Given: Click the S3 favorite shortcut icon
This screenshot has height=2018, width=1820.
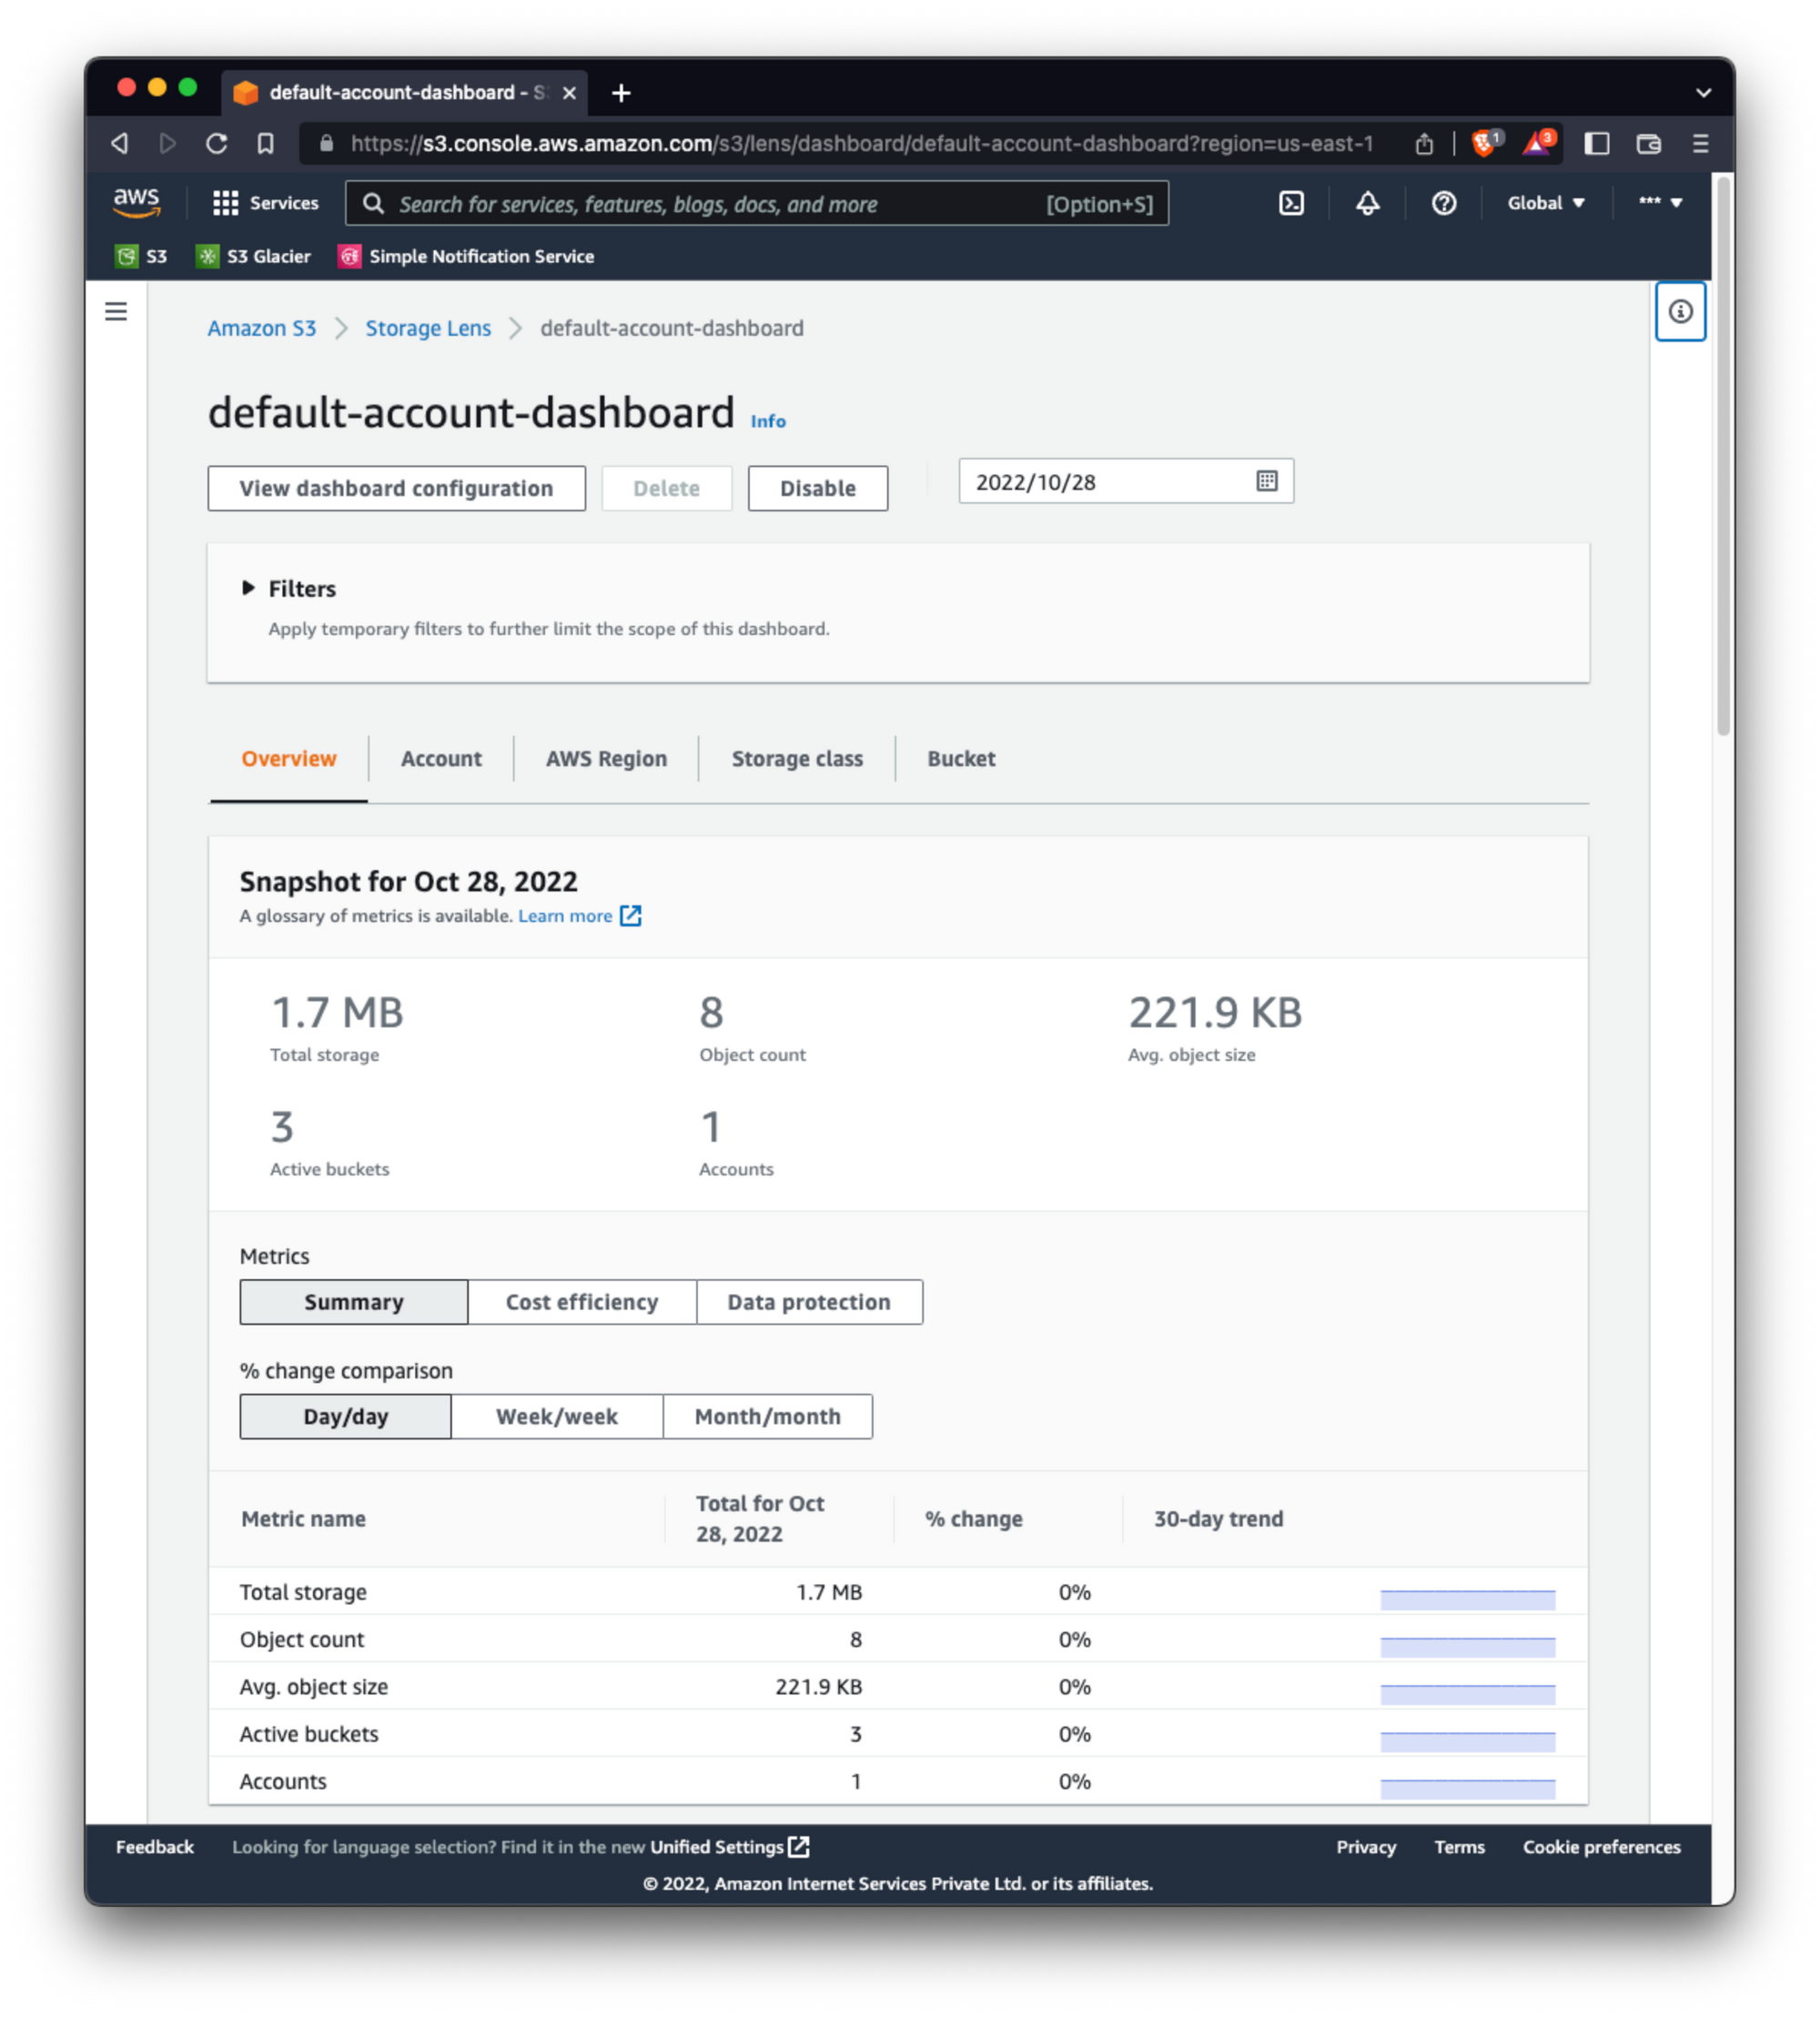Looking at the screenshot, I should [x=126, y=256].
